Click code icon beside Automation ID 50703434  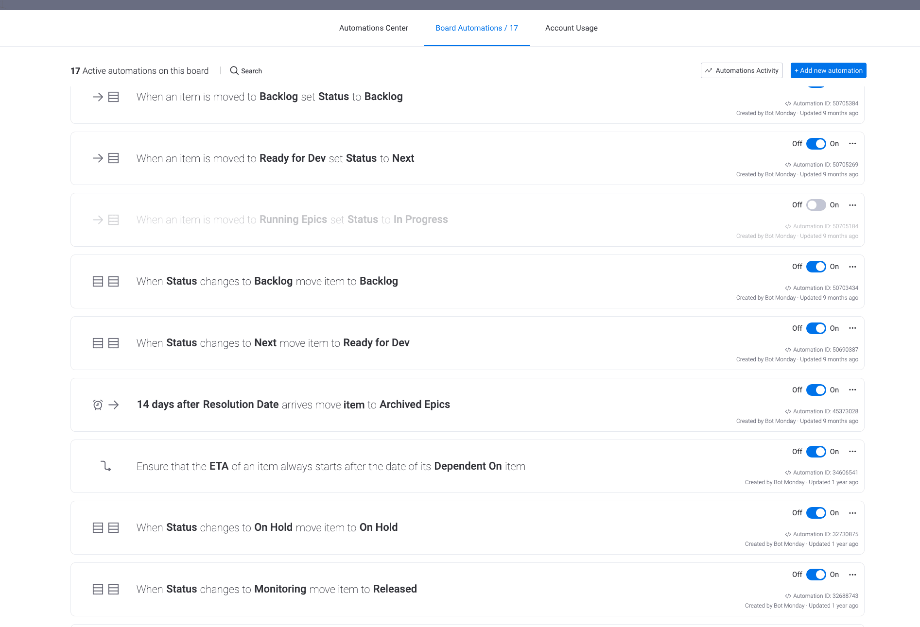(x=788, y=288)
